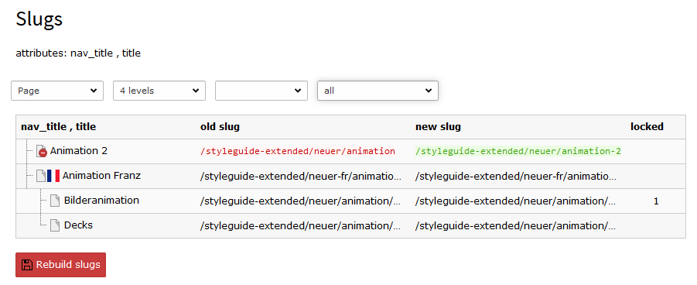Open the "all" status dropdown
Screen dimensions: 697x285
click(378, 91)
